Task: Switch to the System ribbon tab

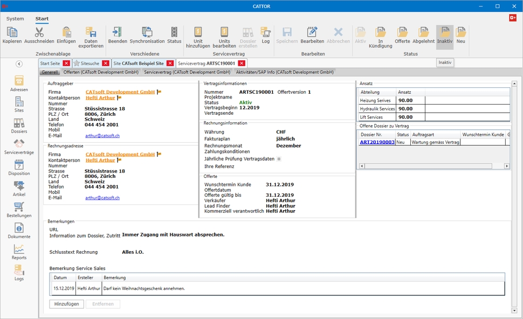Action: 15,19
